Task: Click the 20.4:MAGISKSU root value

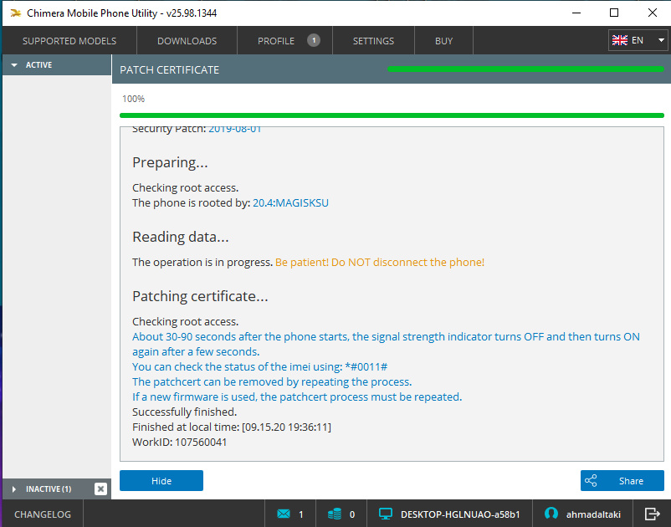Action: (x=290, y=202)
